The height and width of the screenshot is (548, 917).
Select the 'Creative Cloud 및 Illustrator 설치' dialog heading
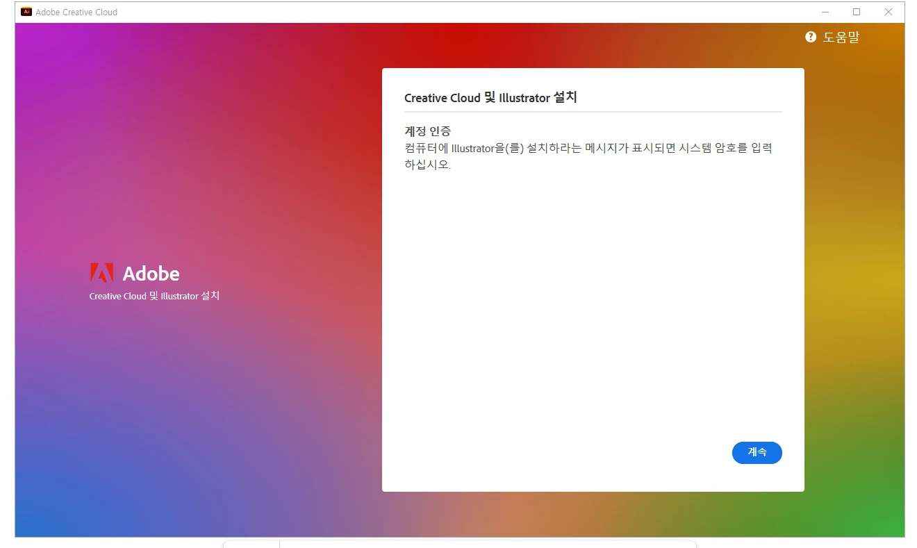click(490, 98)
